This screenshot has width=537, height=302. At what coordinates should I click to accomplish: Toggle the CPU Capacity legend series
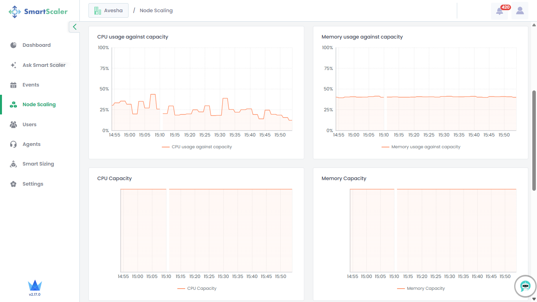point(197,289)
